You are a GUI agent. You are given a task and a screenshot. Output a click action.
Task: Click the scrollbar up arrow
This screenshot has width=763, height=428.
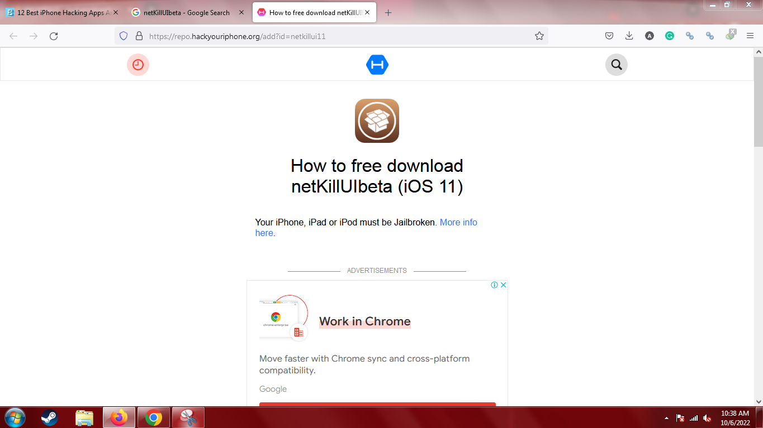(758, 52)
